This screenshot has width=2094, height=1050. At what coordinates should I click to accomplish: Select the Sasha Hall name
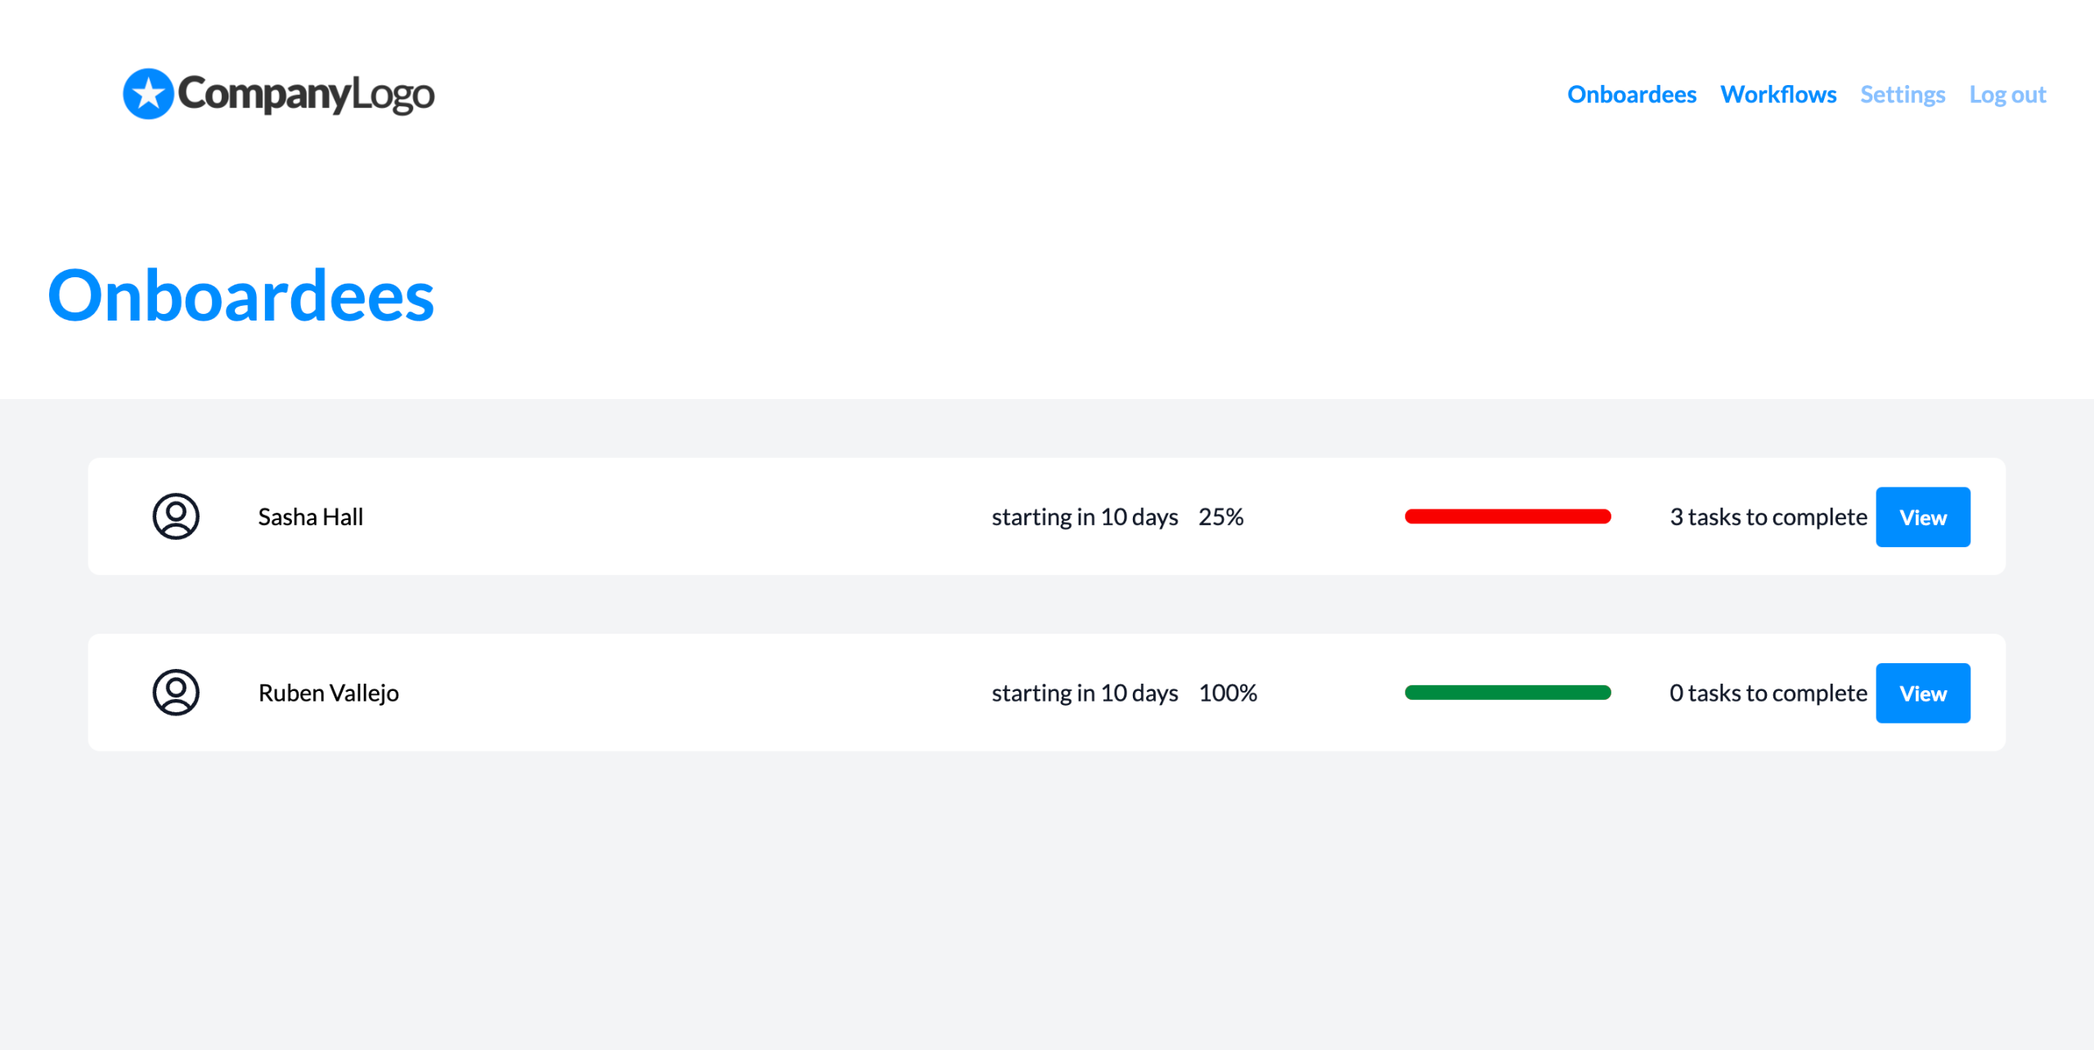(310, 517)
